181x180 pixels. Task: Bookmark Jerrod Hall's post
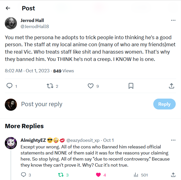point(131,86)
